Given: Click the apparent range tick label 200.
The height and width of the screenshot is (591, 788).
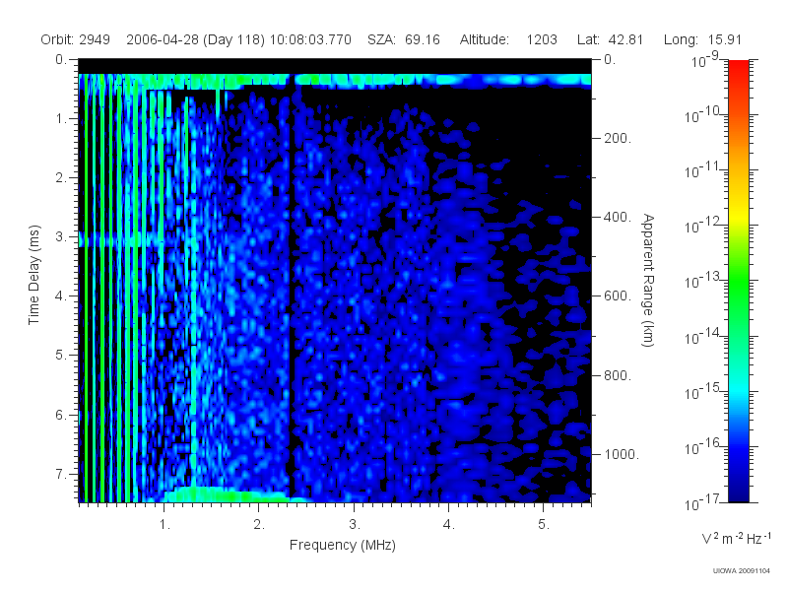Looking at the screenshot, I should (x=618, y=138).
